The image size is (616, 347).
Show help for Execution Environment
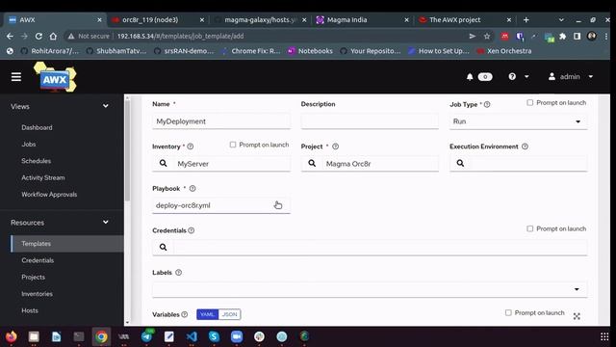click(x=525, y=147)
